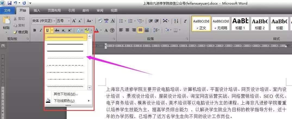This screenshot has height=119, width=292.
Task: Click the Phonetic Guide (wén) icon
Action: tap(106, 21)
